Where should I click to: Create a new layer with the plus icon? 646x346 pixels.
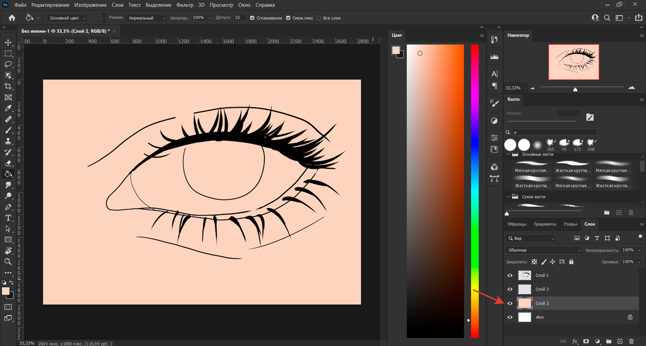(x=620, y=341)
